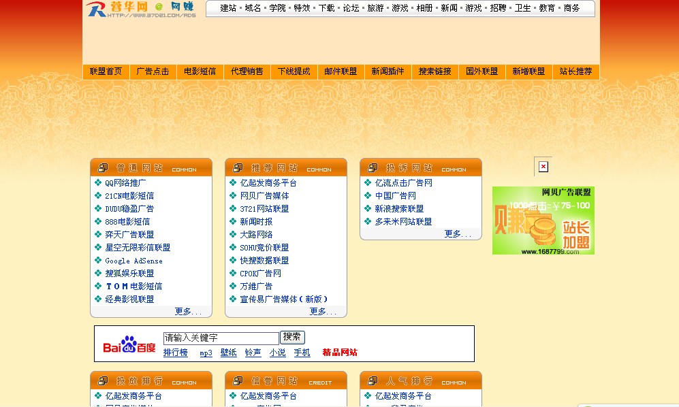This screenshot has width=679, height=407.
Task: Click the Baidu 百度 logo
Action: coord(129,344)
